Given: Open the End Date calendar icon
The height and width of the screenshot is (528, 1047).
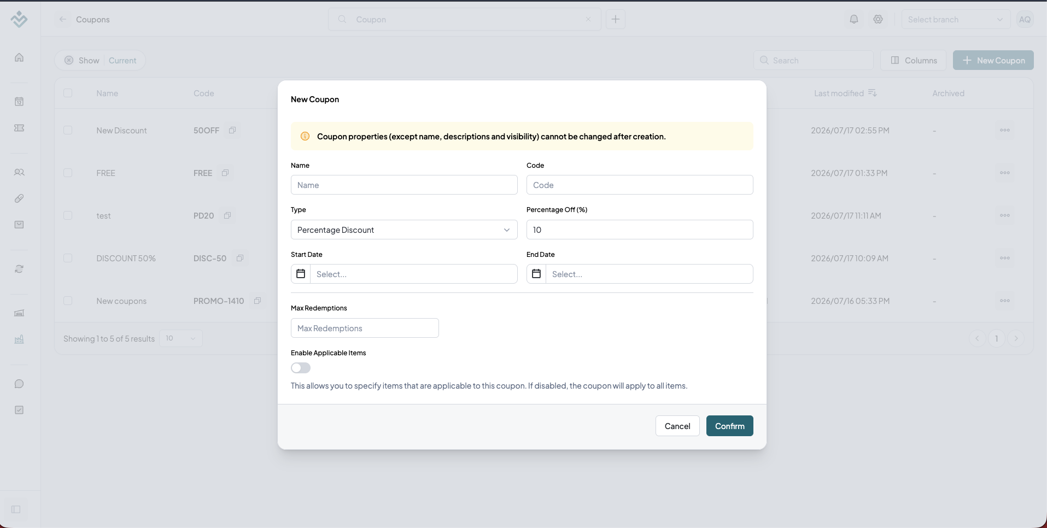Looking at the screenshot, I should [536, 274].
